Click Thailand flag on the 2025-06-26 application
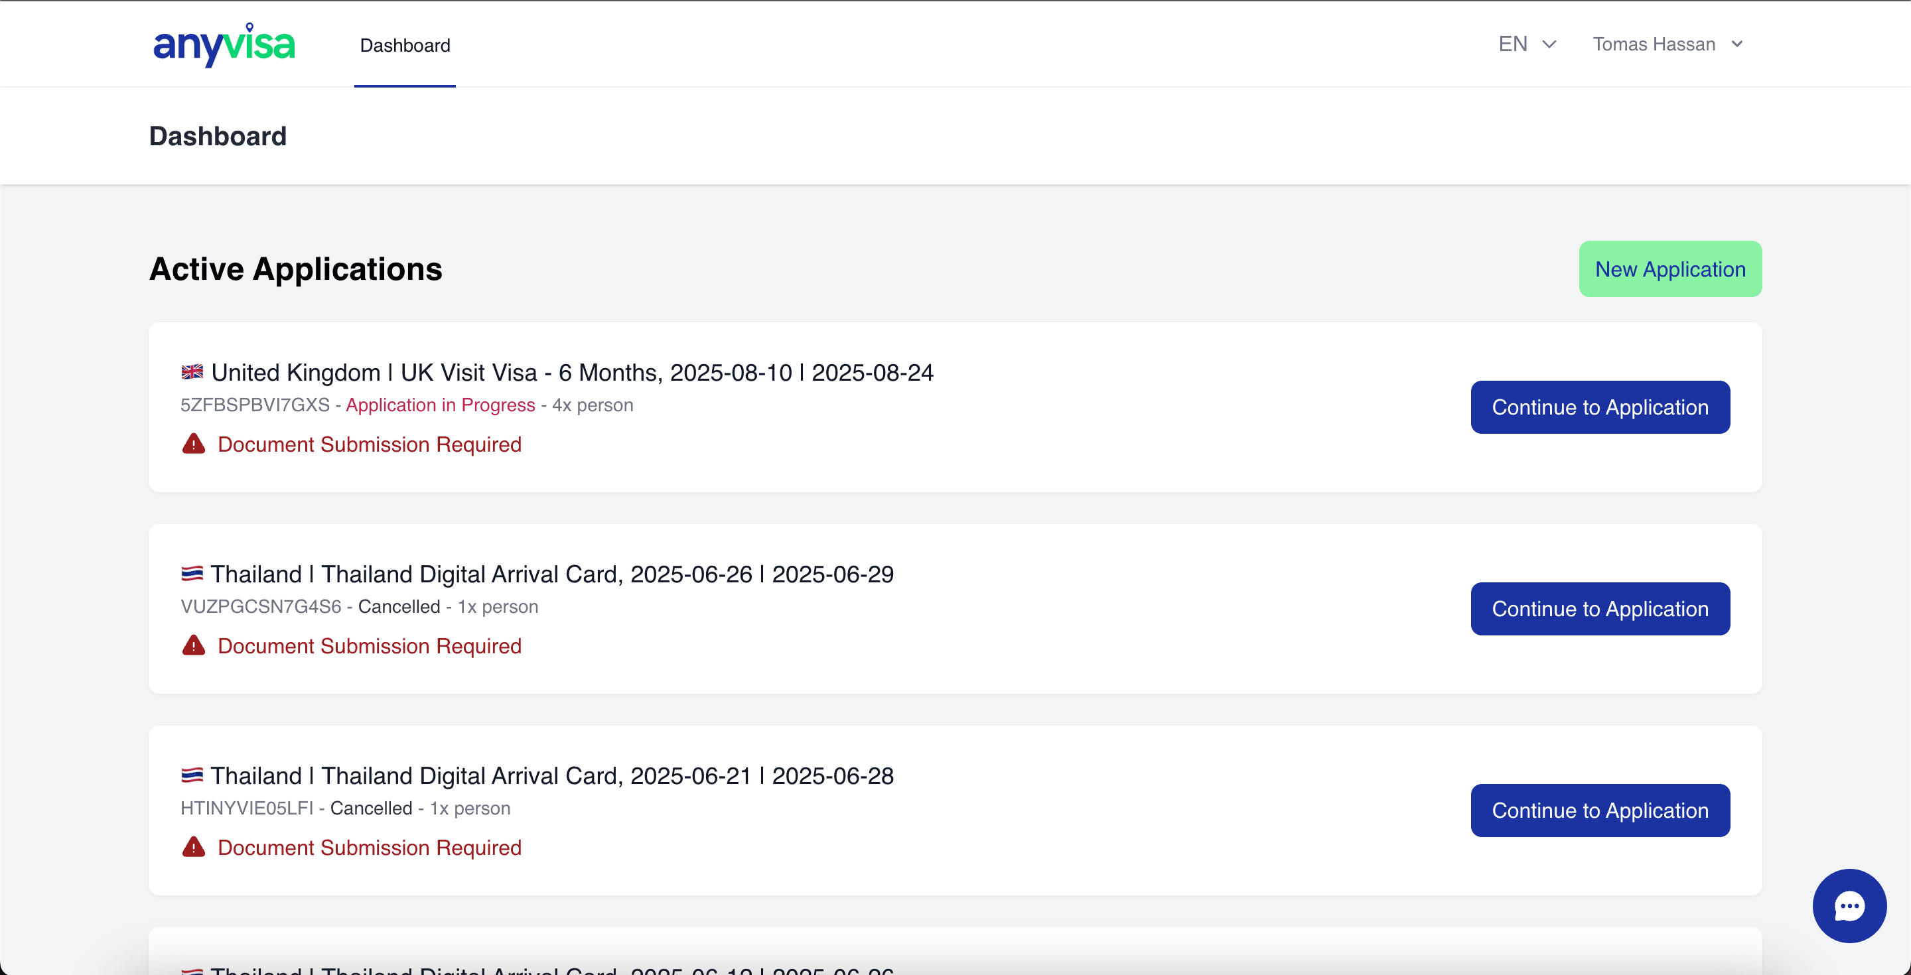1911x975 pixels. coord(192,573)
